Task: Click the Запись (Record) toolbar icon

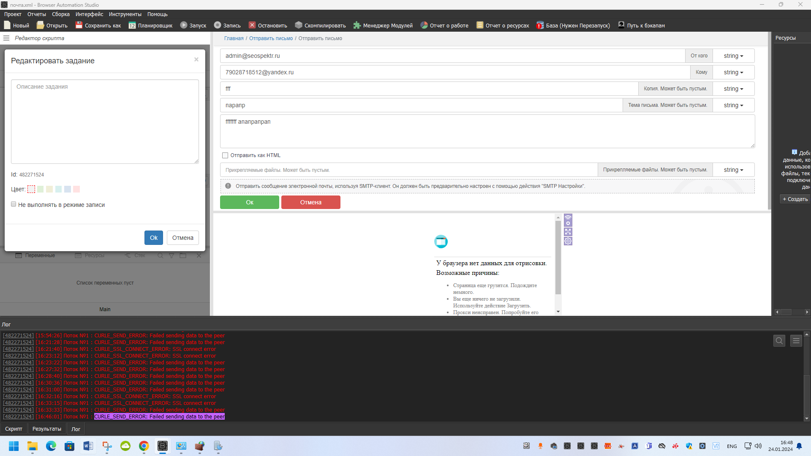Action: pyautogui.click(x=218, y=25)
